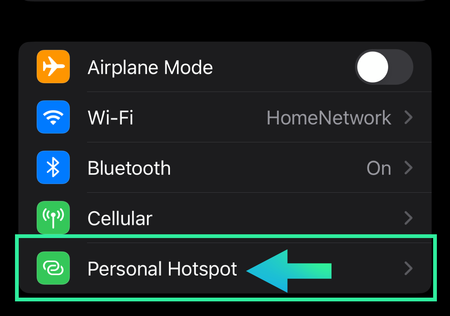This screenshot has width=450, height=316.
Task: Select the Wi-Fi label in the list
Action: (x=110, y=118)
